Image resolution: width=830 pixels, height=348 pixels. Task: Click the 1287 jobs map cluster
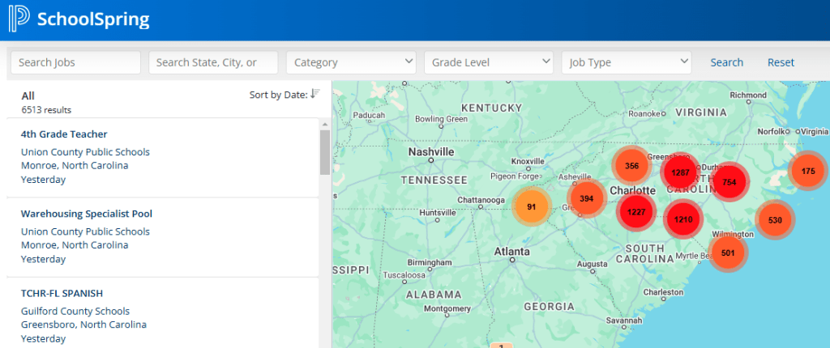(x=680, y=172)
